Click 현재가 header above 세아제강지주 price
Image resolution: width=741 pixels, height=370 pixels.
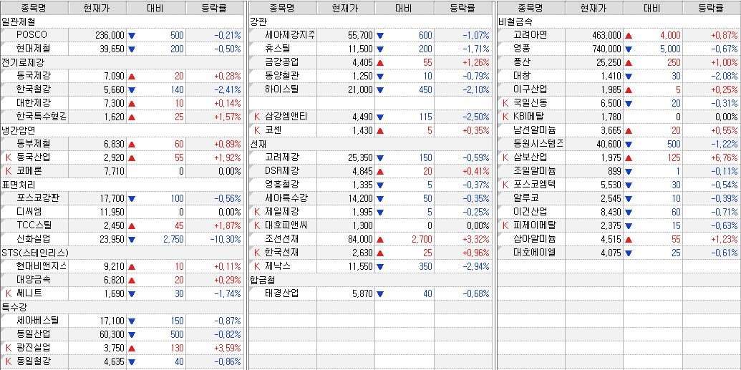click(x=346, y=8)
